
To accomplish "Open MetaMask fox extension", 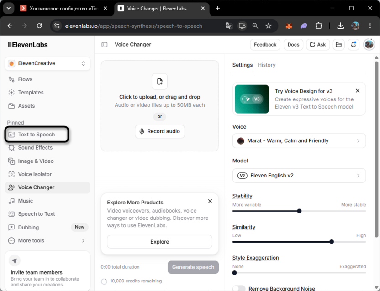I will coord(289,26).
